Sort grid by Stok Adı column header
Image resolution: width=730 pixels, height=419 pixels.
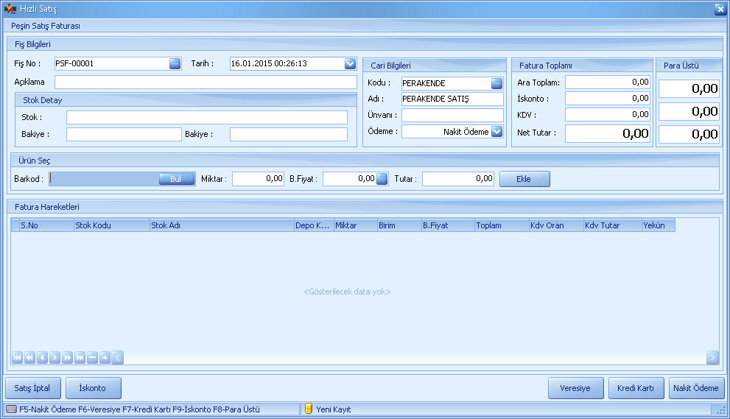click(221, 225)
